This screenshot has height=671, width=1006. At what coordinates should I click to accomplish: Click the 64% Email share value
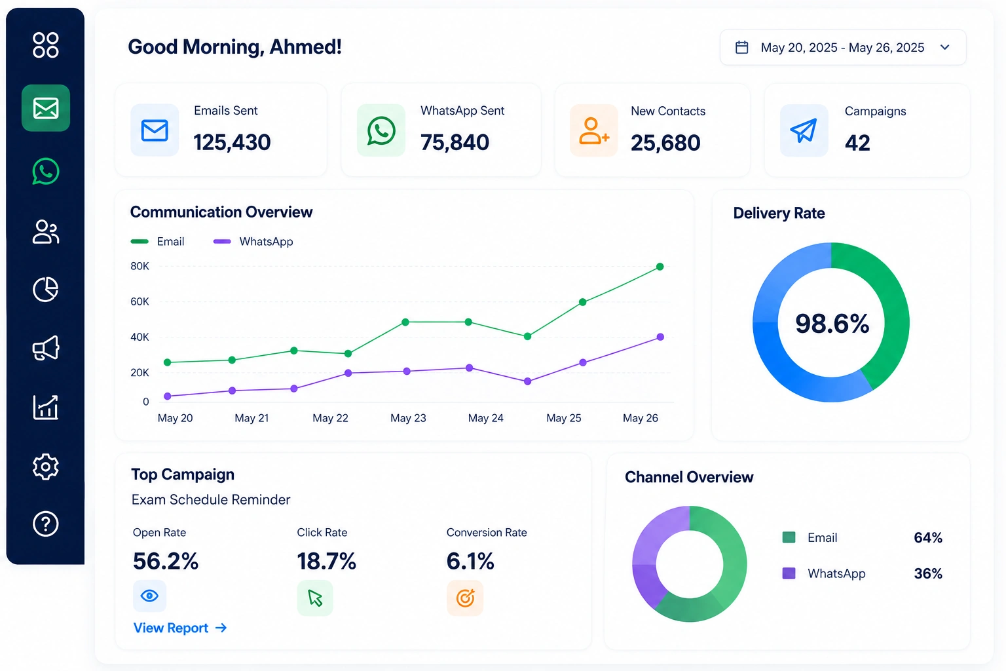click(928, 537)
